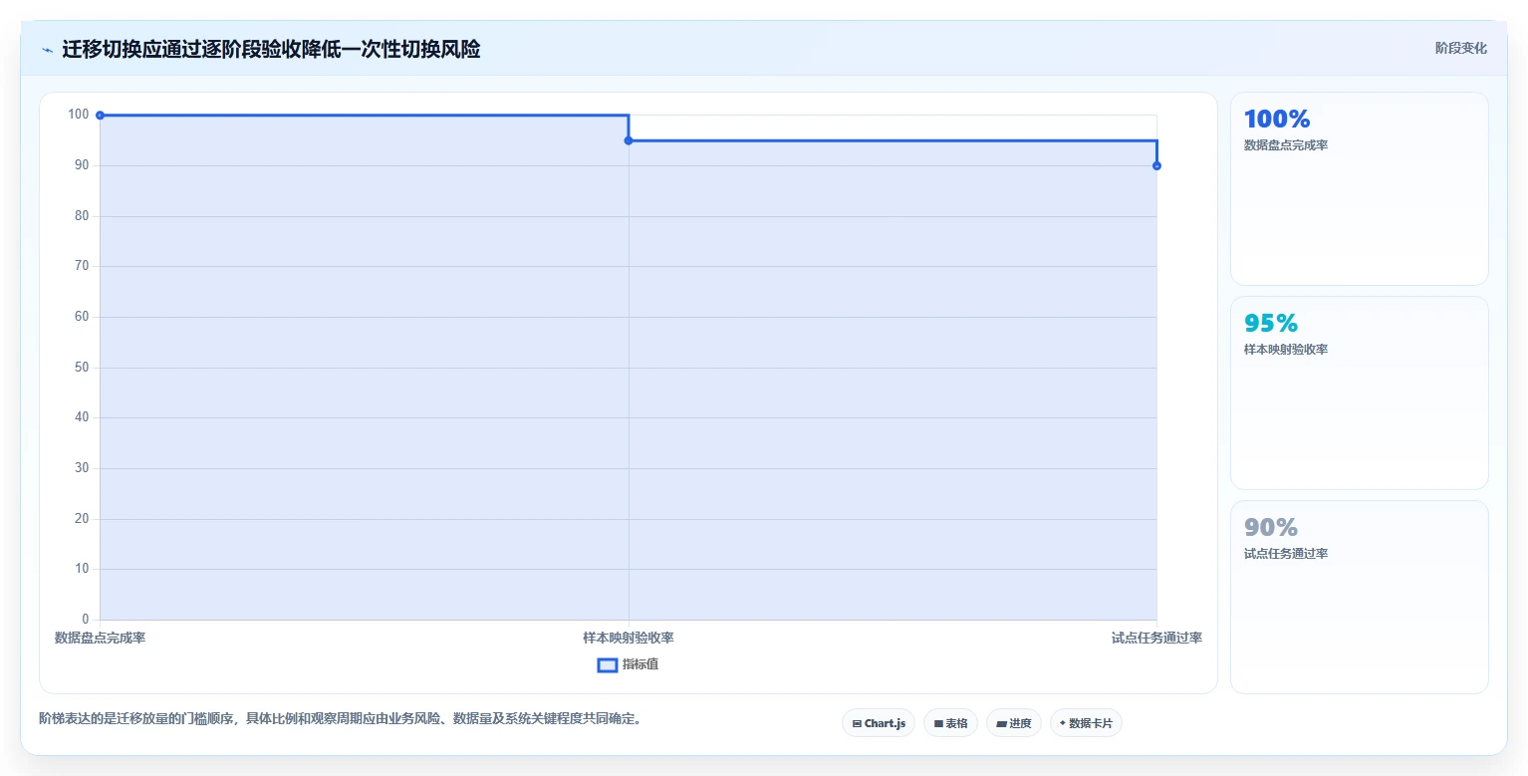
Task: Click the 表格 tag
Action: point(950,723)
